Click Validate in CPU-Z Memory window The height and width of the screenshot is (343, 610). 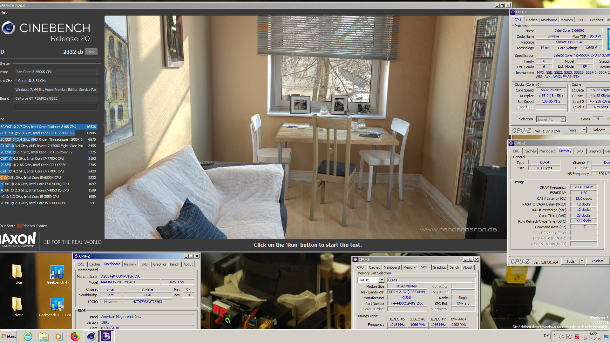coord(598,261)
